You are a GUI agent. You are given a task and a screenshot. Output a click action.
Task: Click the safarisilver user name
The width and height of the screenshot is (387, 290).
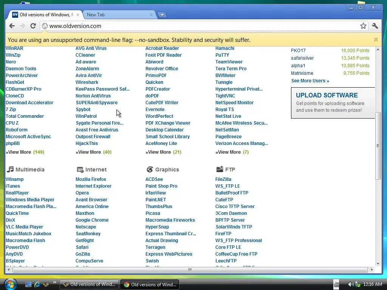pyautogui.click(x=302, y=58)
